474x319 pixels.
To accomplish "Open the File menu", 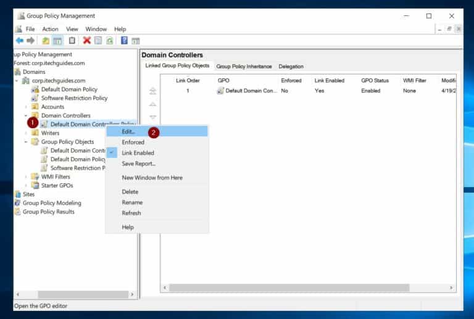I will pyautogui.click(x=30, y=29).
